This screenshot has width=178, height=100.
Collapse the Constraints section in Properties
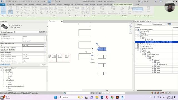(45, 34)
